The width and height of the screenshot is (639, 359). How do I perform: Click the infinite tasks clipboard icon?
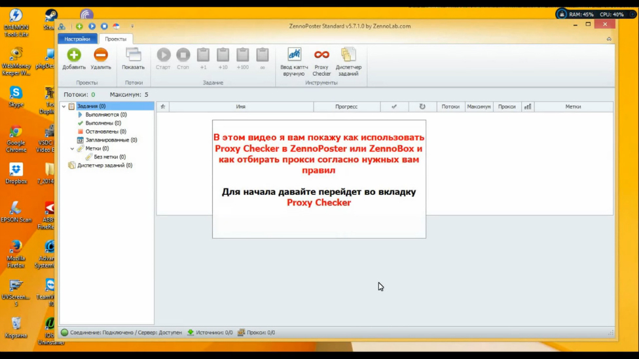click(x=263, y=55)
